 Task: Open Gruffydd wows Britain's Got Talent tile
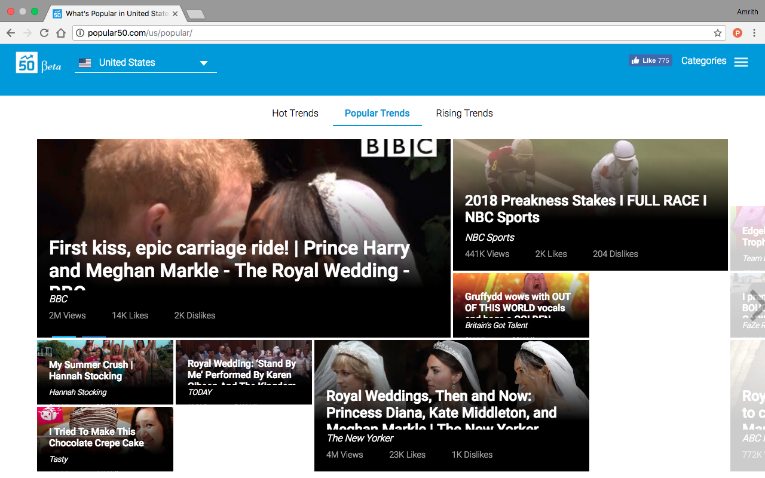(521, 305)
